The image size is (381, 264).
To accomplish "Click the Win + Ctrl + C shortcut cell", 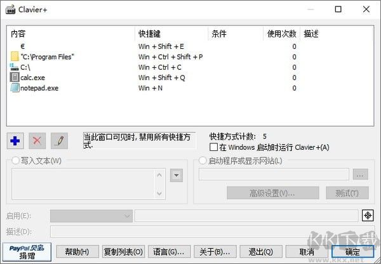I will [160, 67].
